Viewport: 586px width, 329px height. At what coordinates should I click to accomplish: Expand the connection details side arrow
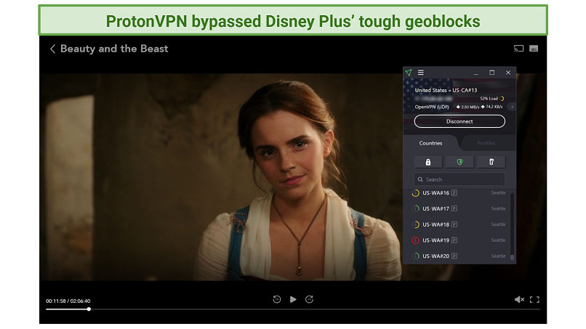[512, 107]
